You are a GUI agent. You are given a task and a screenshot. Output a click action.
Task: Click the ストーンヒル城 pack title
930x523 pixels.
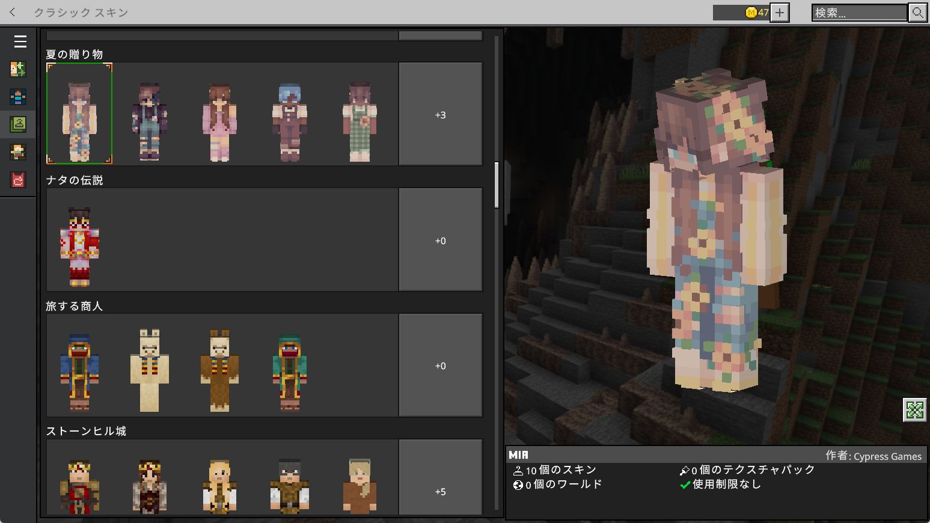point(87,431)
